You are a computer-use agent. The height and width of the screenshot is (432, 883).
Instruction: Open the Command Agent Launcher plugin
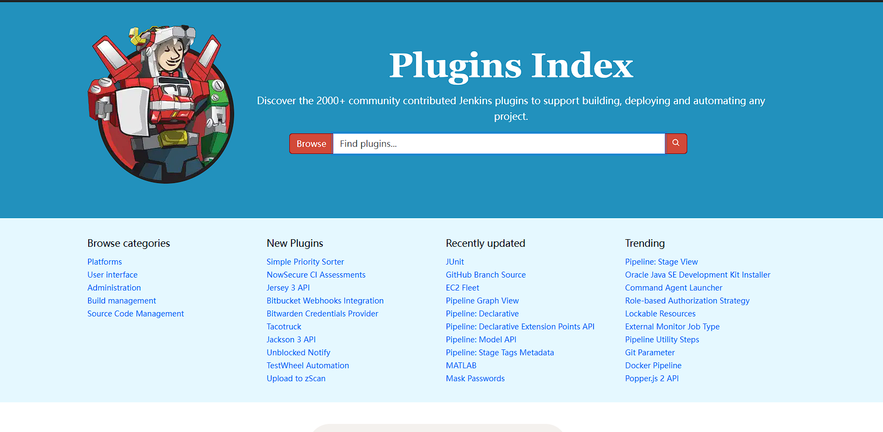click(674, 288)
